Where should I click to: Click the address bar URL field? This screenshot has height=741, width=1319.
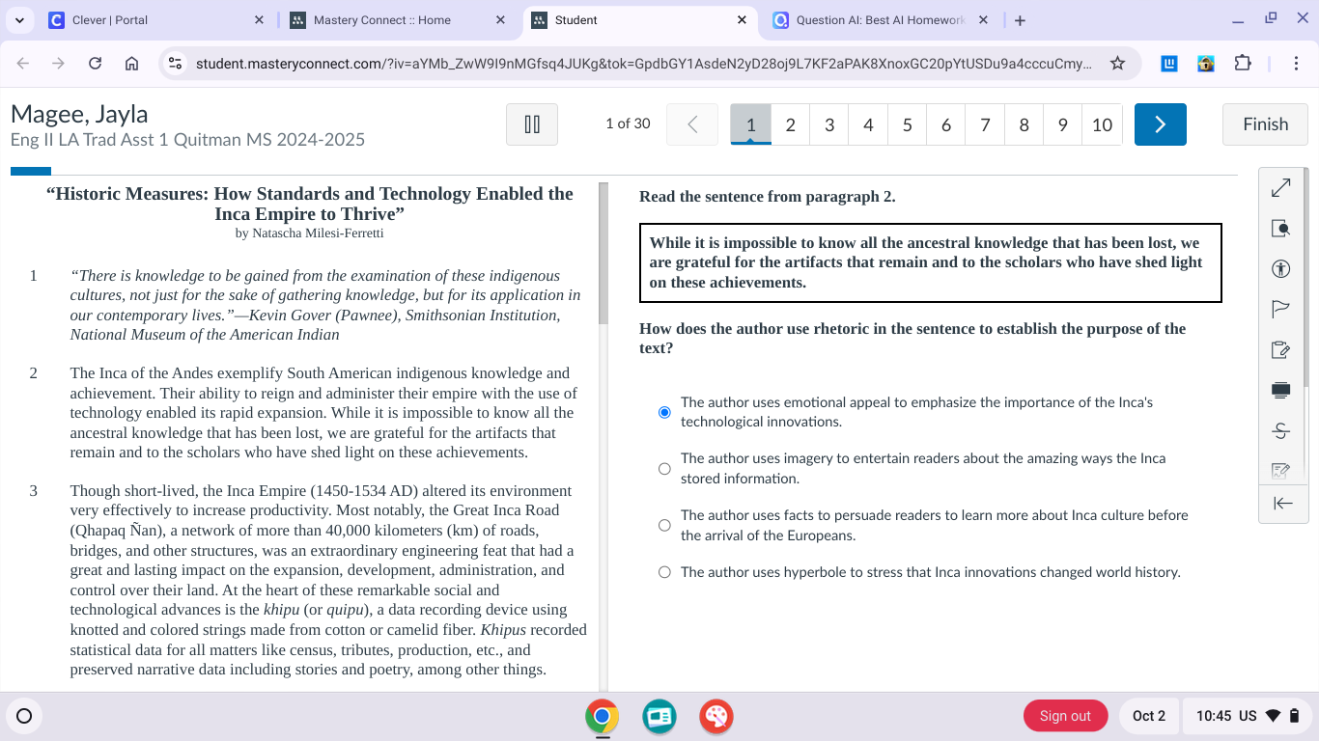643,64
